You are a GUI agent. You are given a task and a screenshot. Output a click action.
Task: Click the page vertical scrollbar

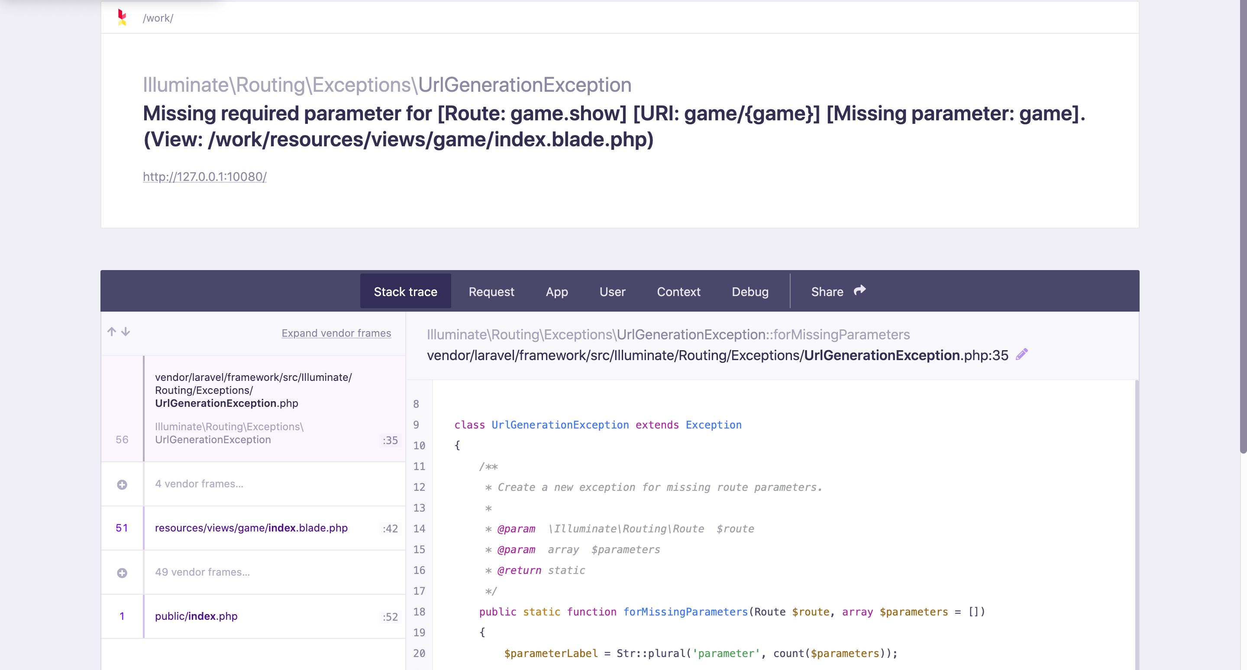point(1243,227)
